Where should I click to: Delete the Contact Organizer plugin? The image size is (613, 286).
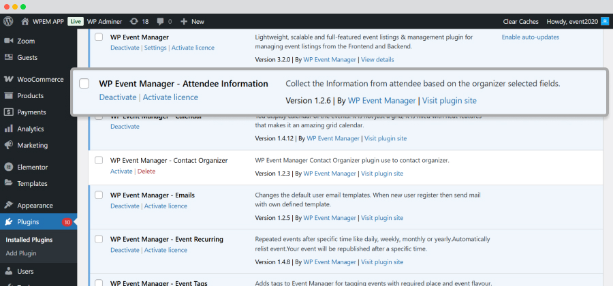tap(146, 171)
